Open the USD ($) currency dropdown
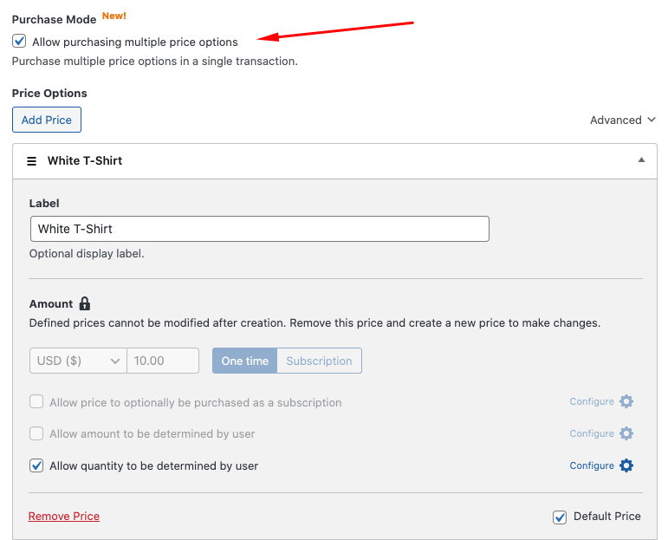This screenshot has width=668, height=540. (x=78, y=361)
